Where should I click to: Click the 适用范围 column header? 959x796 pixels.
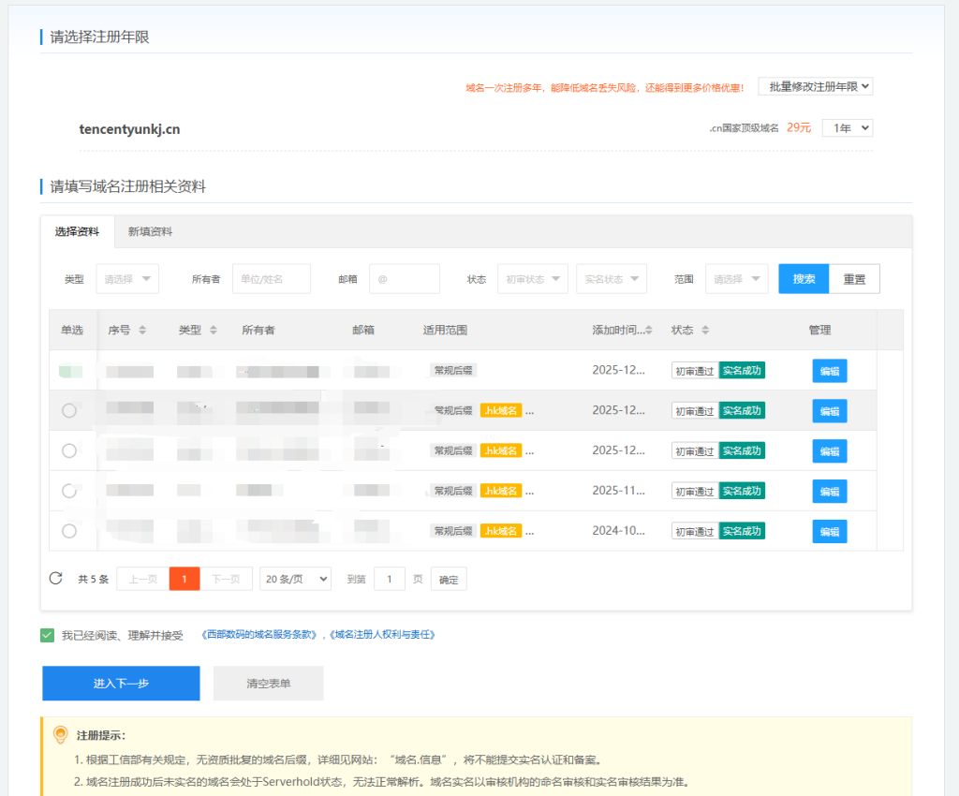[445, 331]
